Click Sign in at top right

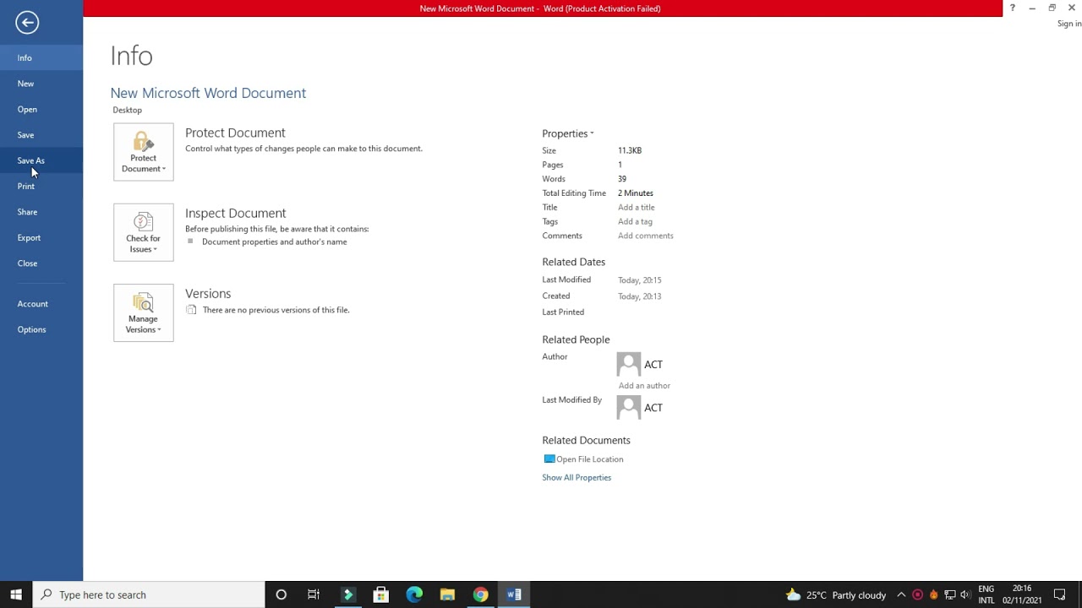pos(1069,24)
